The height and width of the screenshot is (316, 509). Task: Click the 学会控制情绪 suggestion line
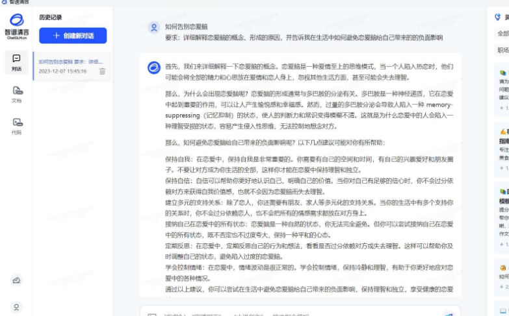[309, 273]
